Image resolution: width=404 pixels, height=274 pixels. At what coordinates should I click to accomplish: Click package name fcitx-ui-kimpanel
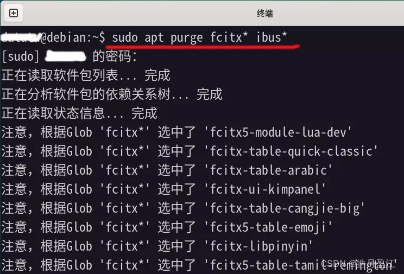point(265,189)
